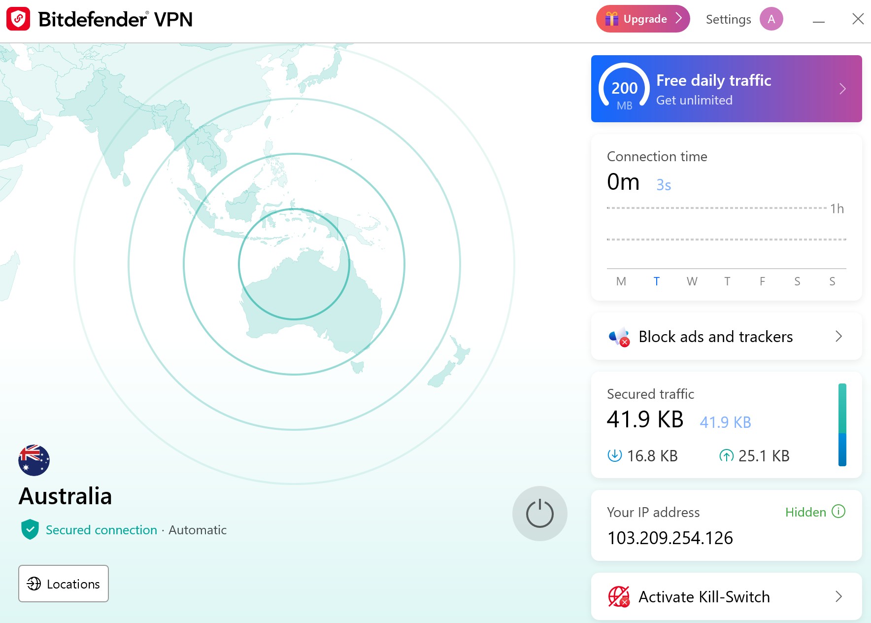The height and width of the screenshot is (623, 871).
Task: Expand the Block ads and trackers chevron
Action: pos(838,337)
